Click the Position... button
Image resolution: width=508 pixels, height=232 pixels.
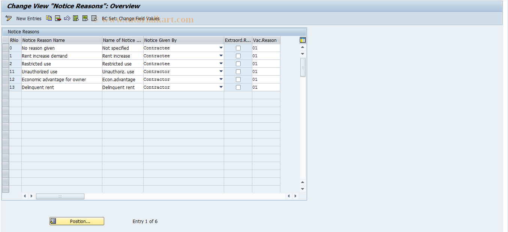(77, 221)
